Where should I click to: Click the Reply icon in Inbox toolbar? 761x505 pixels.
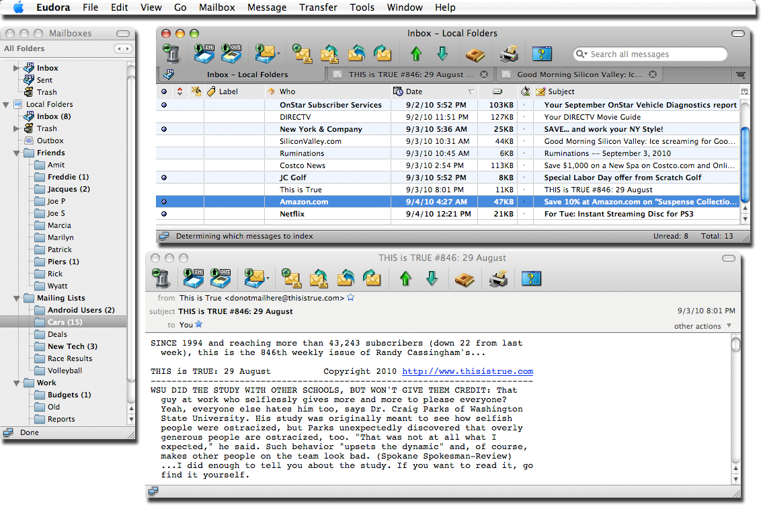[x=329, y=53]
